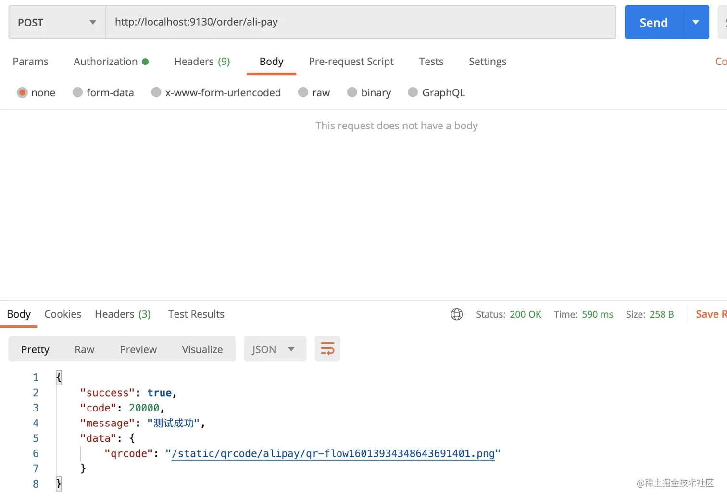The image size is (727, 501).
Task: Click the Time 590 ms value
Action: pos(597,314)
